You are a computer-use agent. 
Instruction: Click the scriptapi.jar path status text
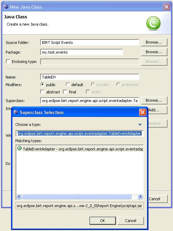(80, 206)
